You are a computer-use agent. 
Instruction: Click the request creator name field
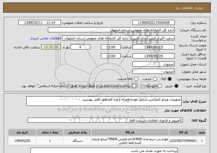coord(118,38)
